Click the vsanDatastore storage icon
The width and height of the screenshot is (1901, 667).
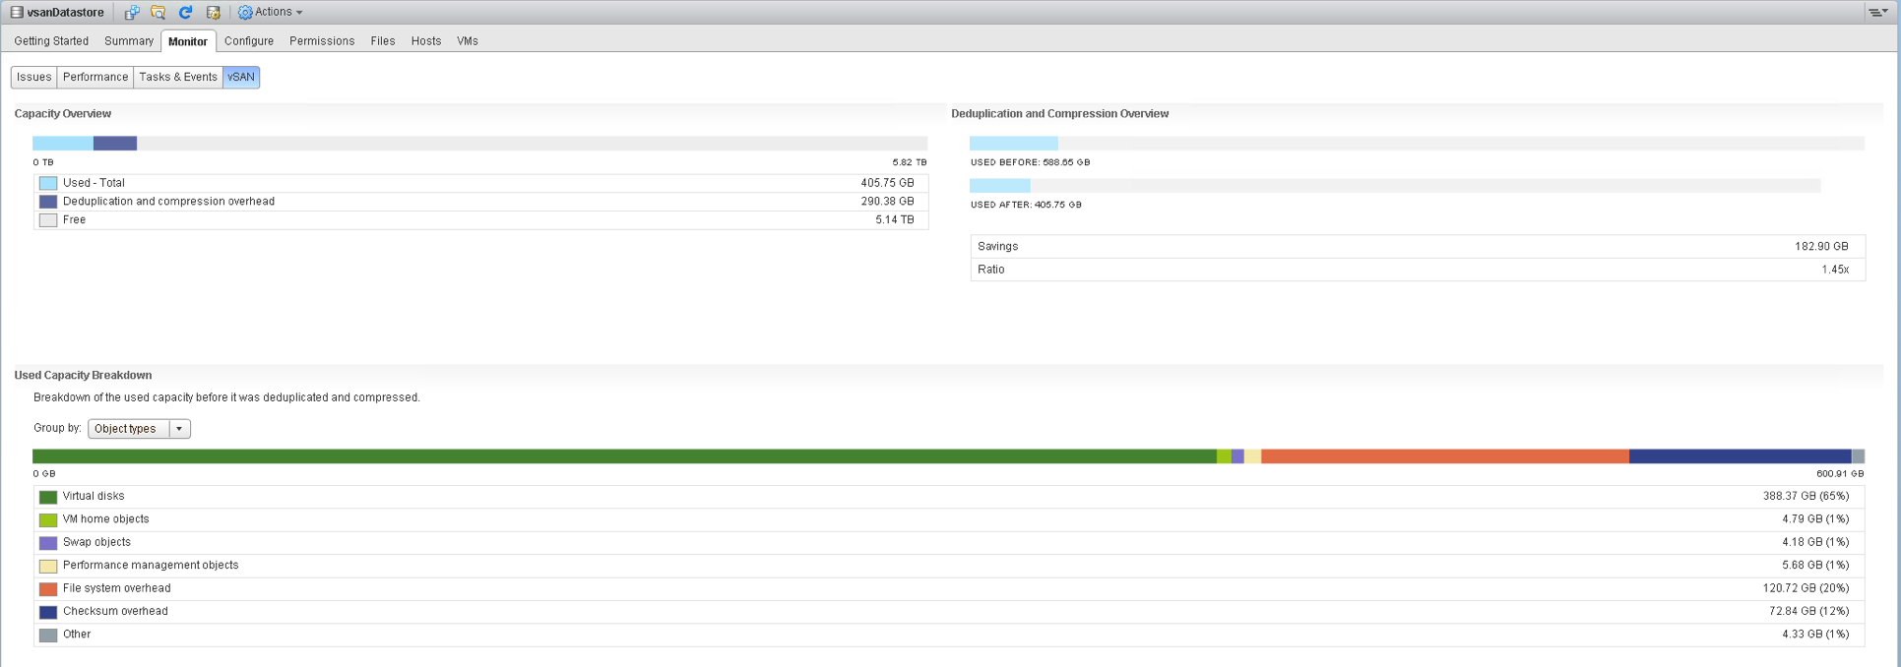[x=17, y=13]
